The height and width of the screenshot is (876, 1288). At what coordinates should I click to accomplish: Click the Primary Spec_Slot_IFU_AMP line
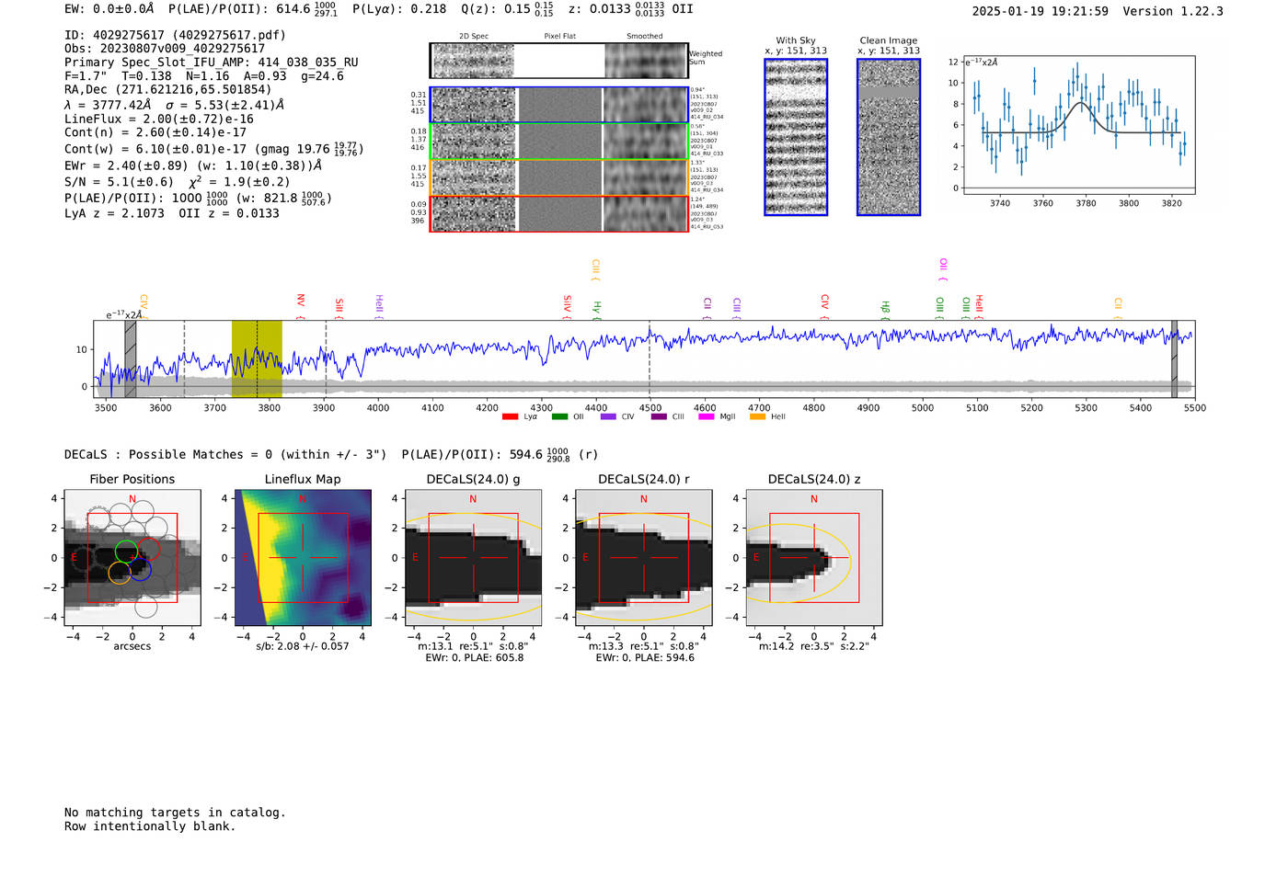(x=211, y=63)
